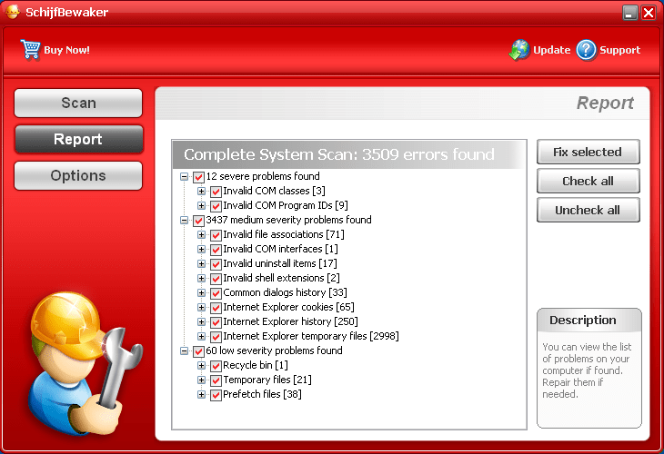
Task: Click the Uncheck all button
Action: click(x=588, y=210)
